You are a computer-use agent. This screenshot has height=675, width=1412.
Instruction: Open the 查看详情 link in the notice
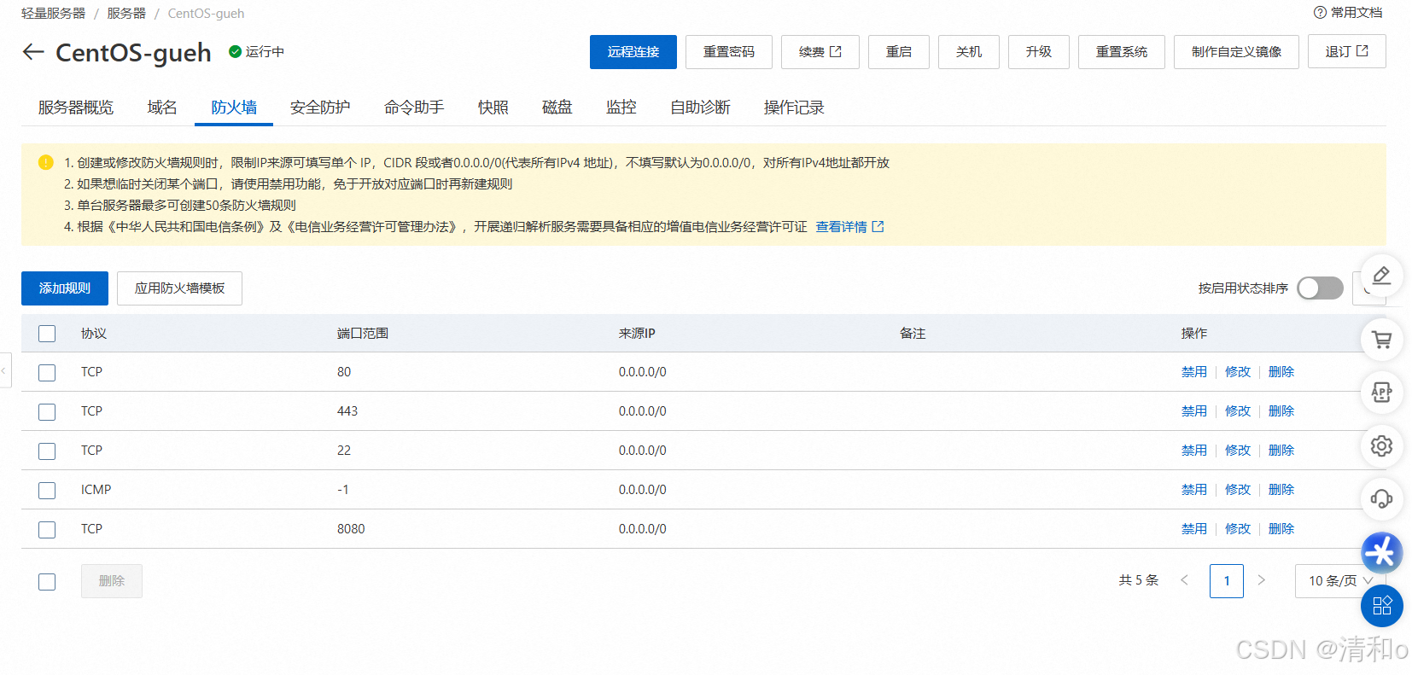pyautogui.click(x=849, y=227)
